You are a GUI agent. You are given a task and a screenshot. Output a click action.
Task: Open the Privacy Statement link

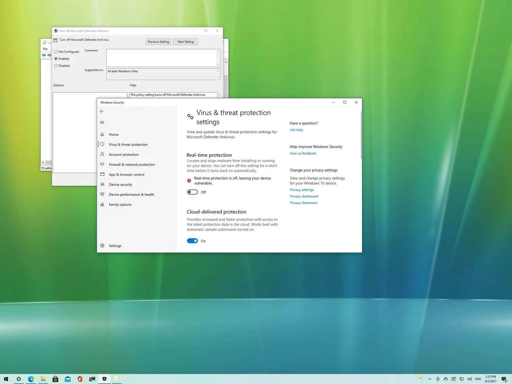pos(304,203)
